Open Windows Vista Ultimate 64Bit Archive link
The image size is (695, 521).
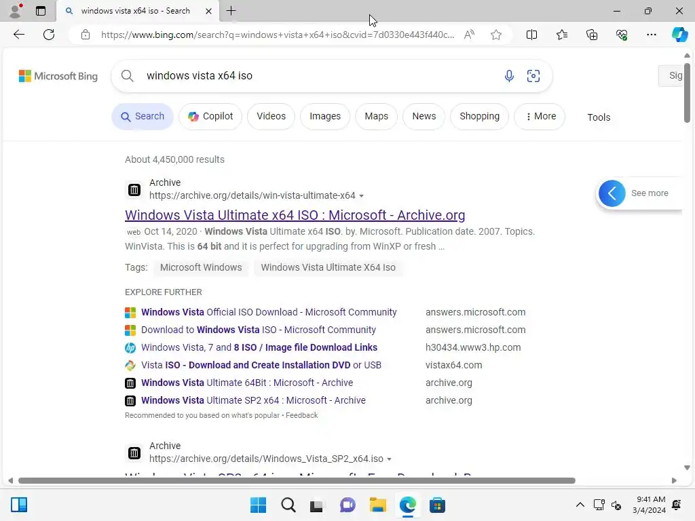pyautogui.click(x=247, y=383)
